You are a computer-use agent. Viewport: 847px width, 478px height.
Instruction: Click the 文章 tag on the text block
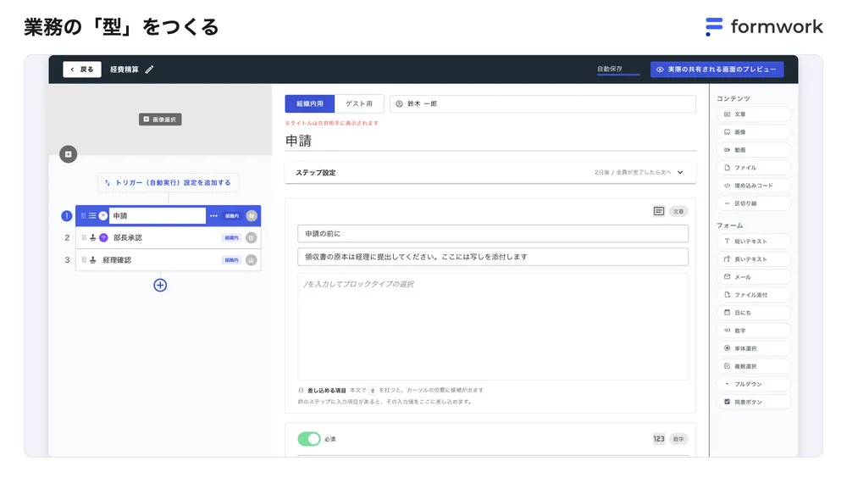click(678, 211)
